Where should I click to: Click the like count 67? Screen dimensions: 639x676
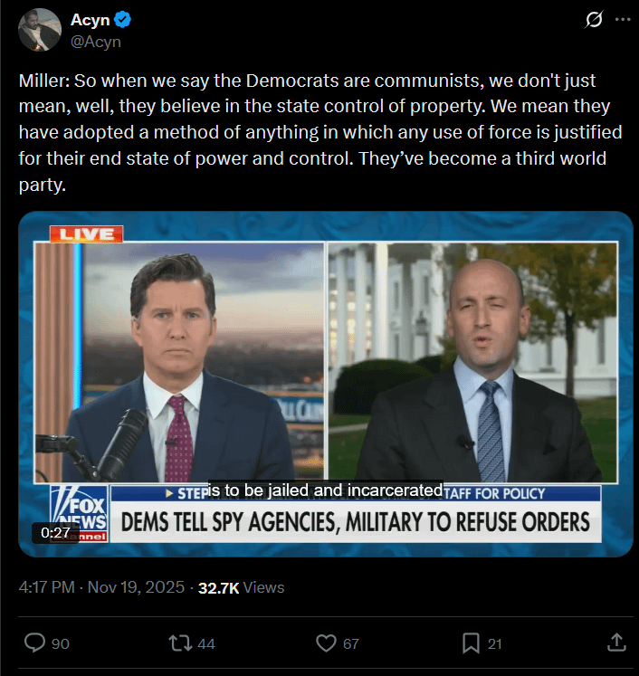tap(350, 643)
